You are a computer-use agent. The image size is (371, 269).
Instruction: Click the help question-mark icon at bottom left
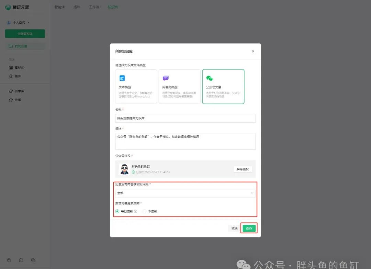9,260
